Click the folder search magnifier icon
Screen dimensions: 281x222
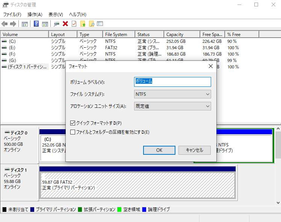91,24
